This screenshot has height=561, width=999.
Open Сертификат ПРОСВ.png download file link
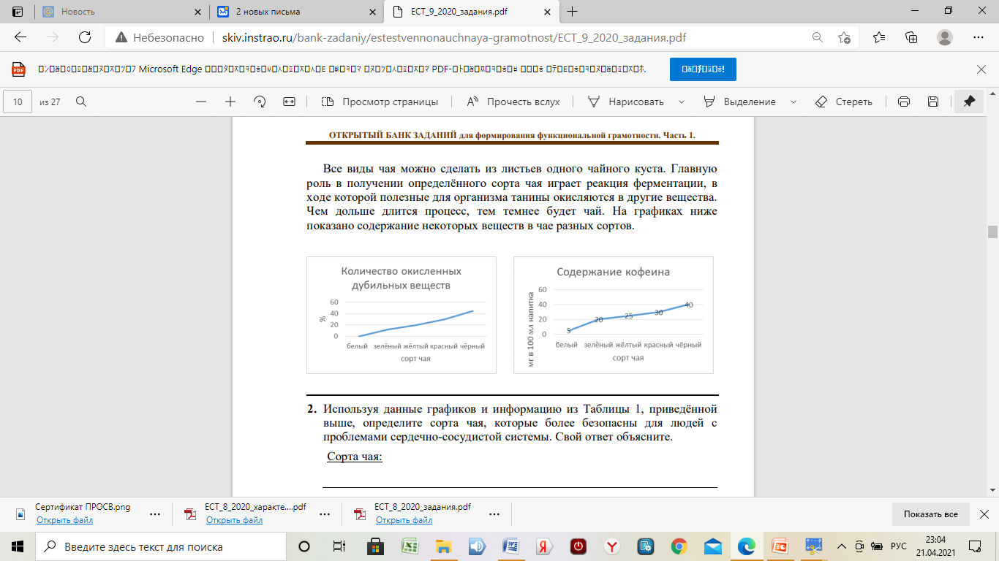[64, 520]
